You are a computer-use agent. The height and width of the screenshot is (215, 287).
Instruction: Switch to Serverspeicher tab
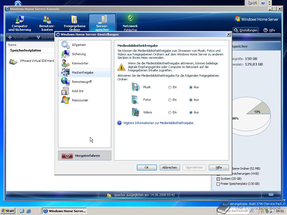(102, 23)
